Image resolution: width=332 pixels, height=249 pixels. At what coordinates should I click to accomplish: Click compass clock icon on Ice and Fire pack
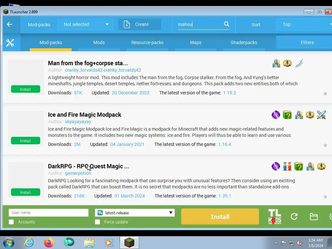(310, 115)
